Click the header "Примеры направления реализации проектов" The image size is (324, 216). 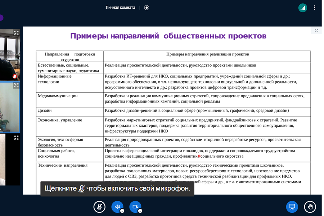pos(208,54)
